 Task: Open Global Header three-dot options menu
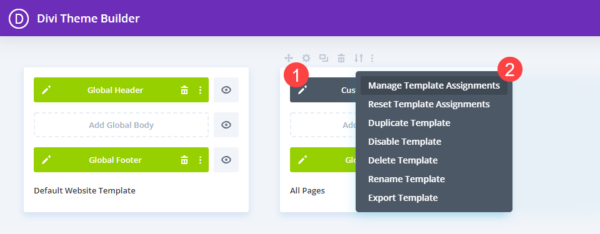pyautogui.click(x=200, y=90)
